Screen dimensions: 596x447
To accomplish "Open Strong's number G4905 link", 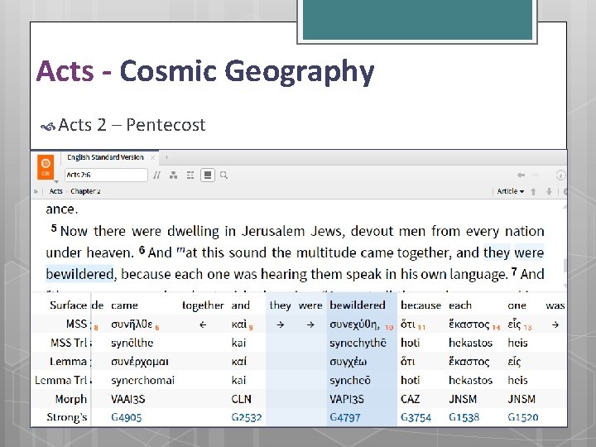I will coord(126,417).
